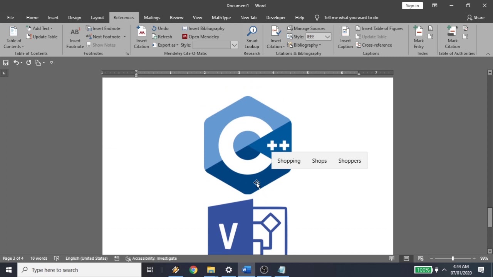
Task: Click Insert Bibliography in Mendeley group
Action: (x=203, y=28)
